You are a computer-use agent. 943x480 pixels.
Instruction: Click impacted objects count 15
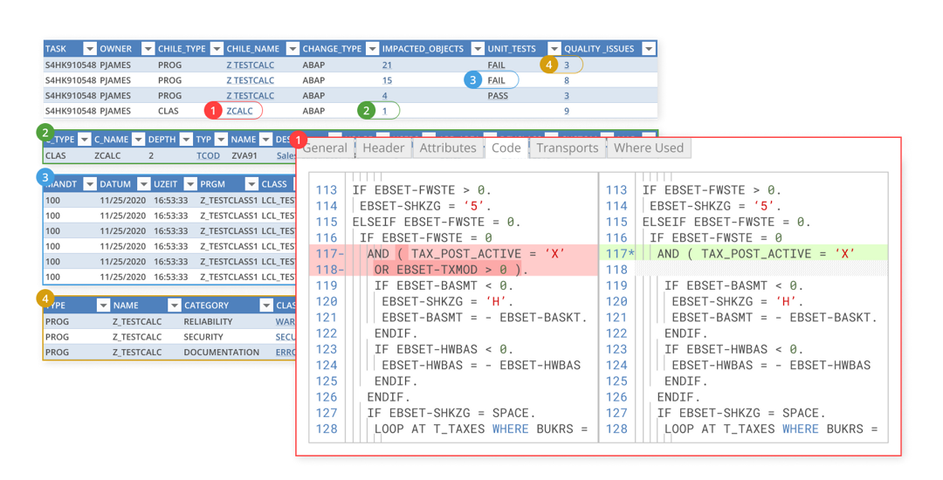pyautogui.click(x=387, y=80)
